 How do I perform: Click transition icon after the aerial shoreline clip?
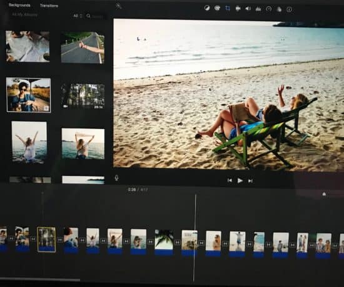click(x=268, y=245)
